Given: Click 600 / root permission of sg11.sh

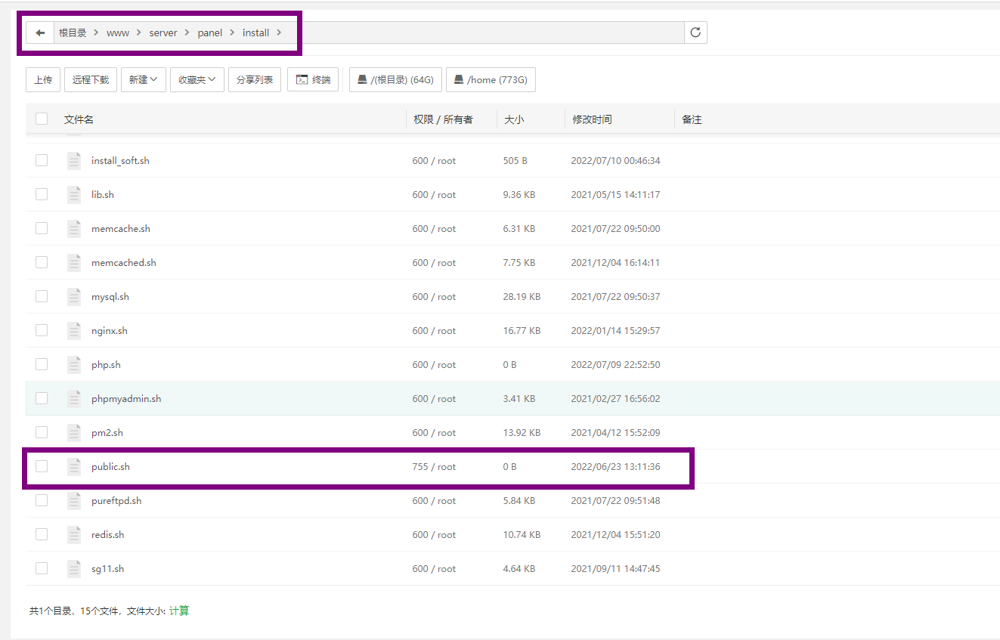Looking at the screenshot, I should point(434,568).
